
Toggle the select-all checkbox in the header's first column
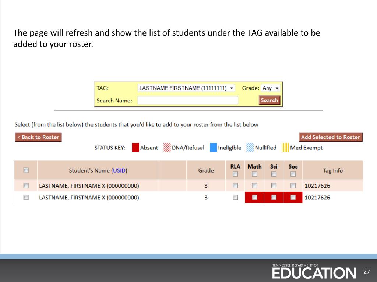point(26,170)
